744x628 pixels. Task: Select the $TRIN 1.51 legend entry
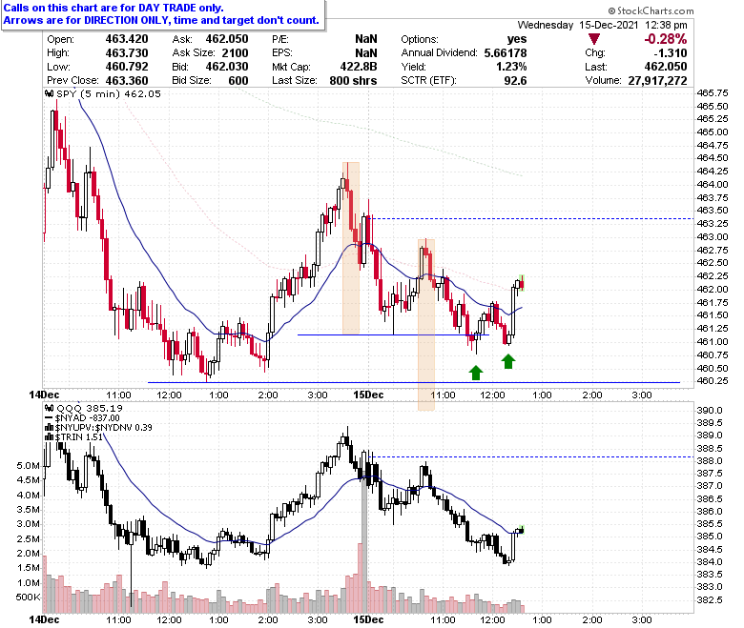pos(79,437)
